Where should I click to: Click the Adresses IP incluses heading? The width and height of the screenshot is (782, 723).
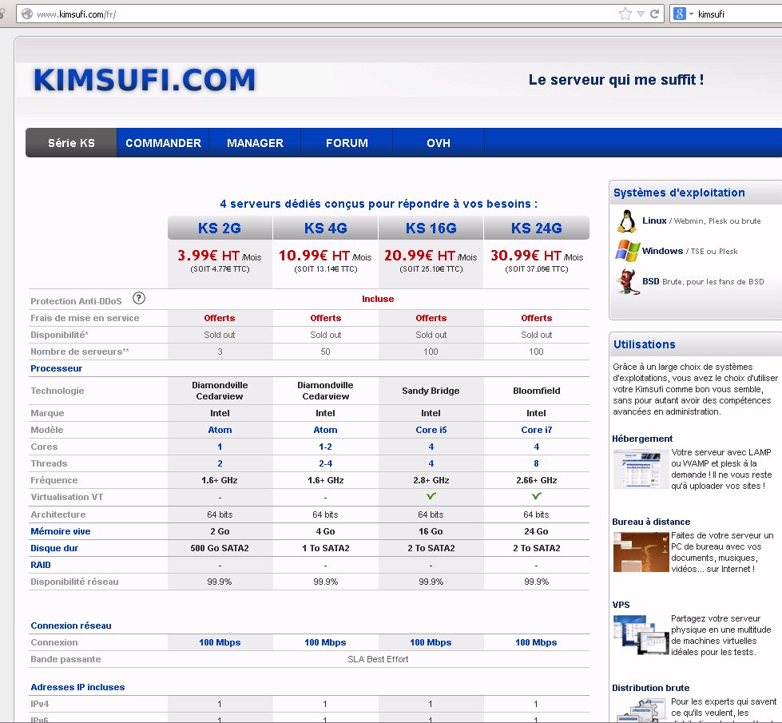point(77,687)
